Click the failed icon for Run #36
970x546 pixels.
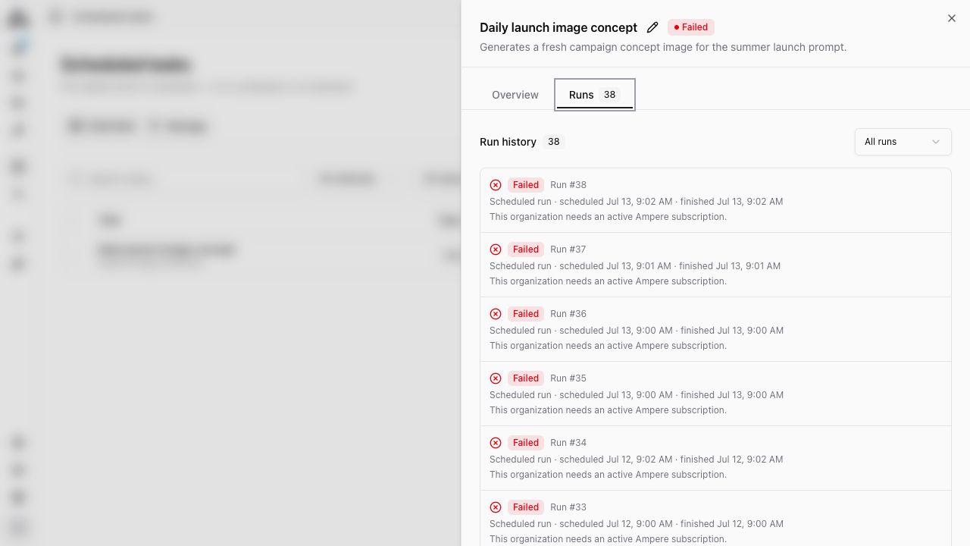496,314
